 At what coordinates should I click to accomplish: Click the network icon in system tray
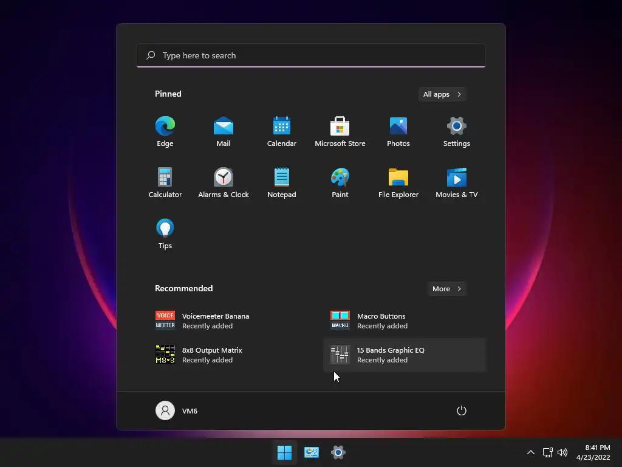[x=548, y=452]
